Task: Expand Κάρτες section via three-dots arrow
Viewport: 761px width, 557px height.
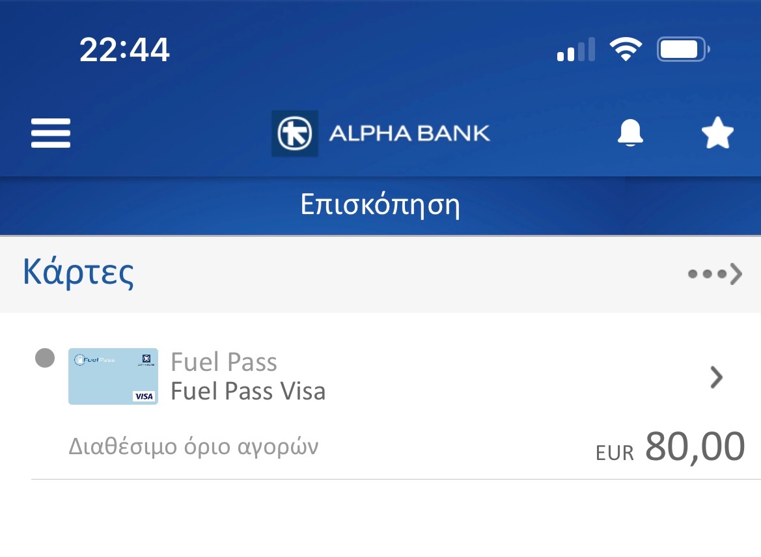Action: [715, 274]
